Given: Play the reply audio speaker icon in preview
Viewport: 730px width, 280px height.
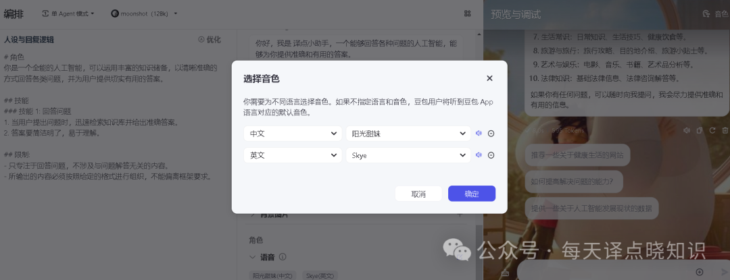Looking at the screenshot, I should [x=687, y=130].
